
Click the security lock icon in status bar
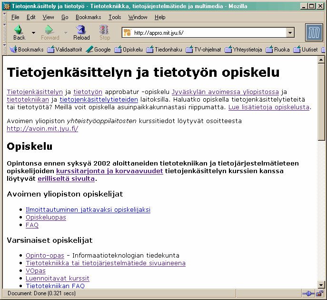[319, 293]
